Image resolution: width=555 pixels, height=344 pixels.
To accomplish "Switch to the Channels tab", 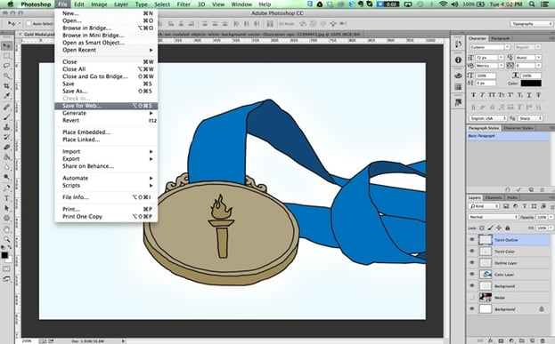I will [x=494, y=198].
